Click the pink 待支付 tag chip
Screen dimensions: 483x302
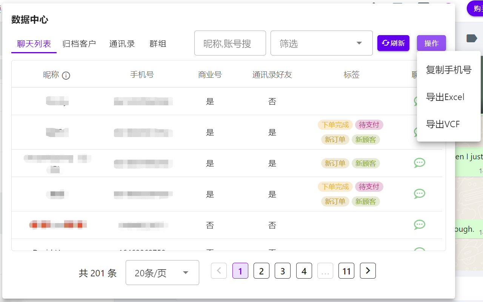(x=369, y=124)
